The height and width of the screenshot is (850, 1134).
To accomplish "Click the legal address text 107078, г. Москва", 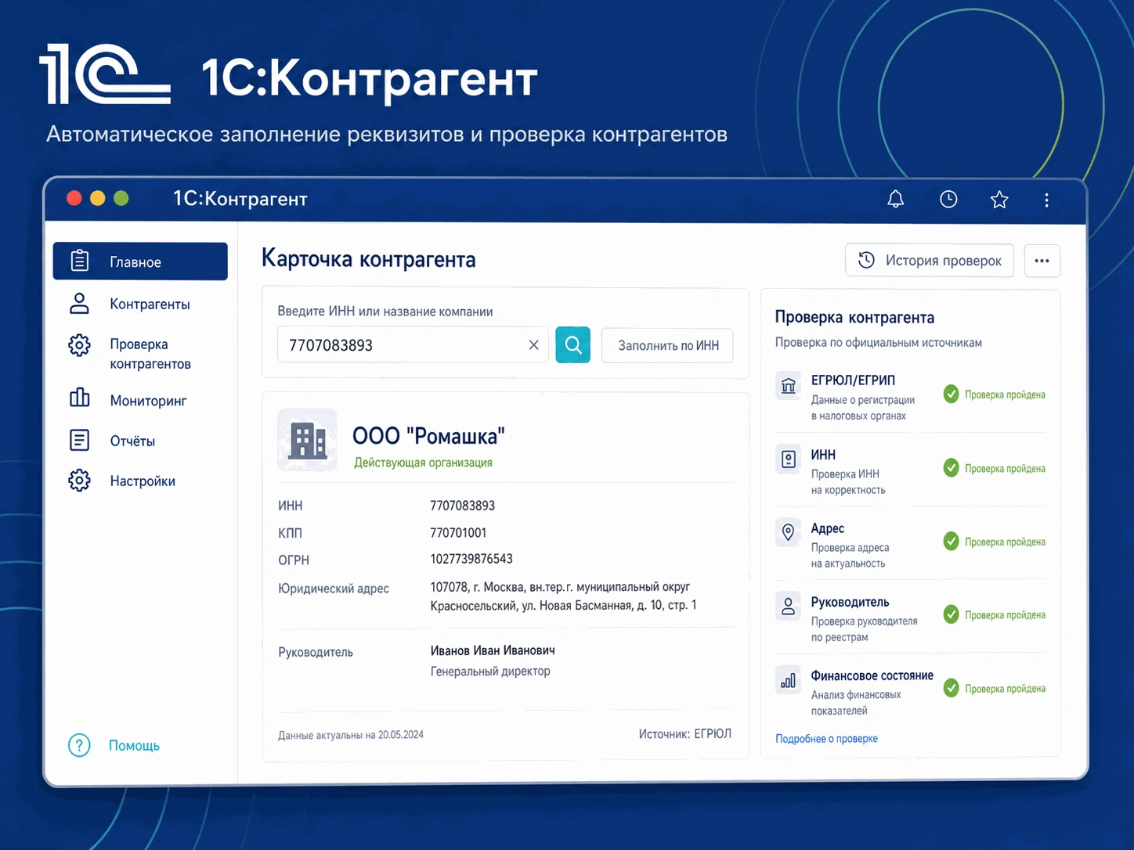I will coord(563,596).
